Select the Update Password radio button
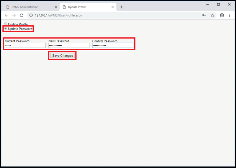This screenshot has height=168, width=236. coord(6,28)
